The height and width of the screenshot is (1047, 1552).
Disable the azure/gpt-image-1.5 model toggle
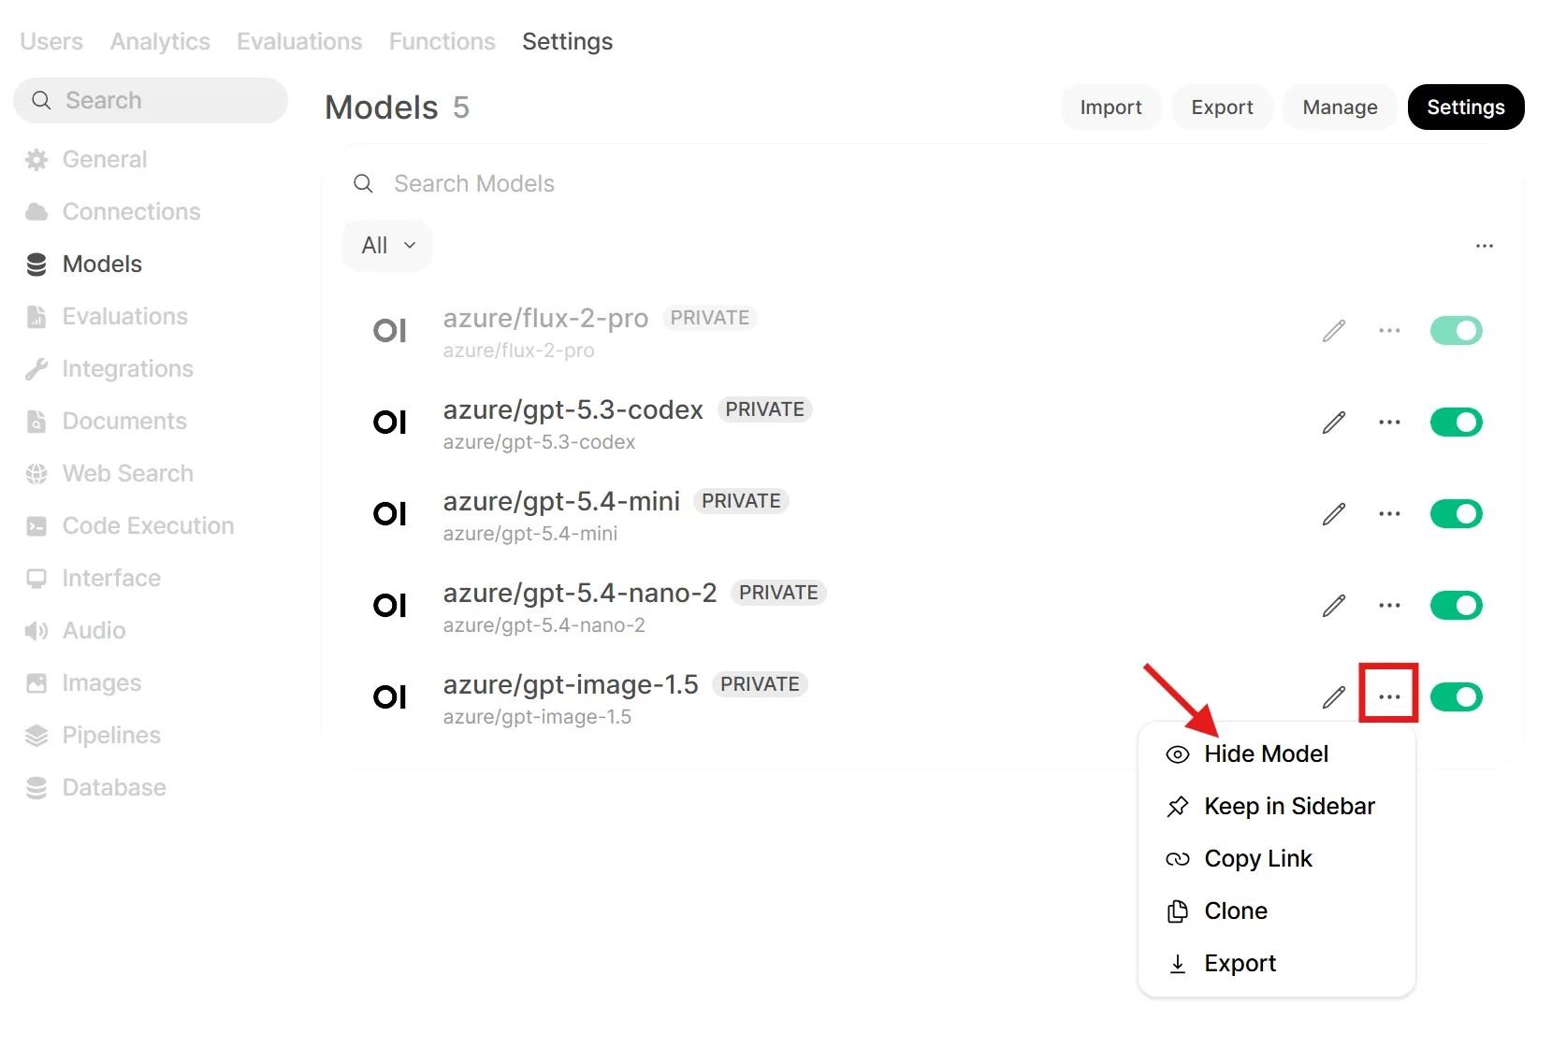pyautogui.click(x=1456, y=696)
